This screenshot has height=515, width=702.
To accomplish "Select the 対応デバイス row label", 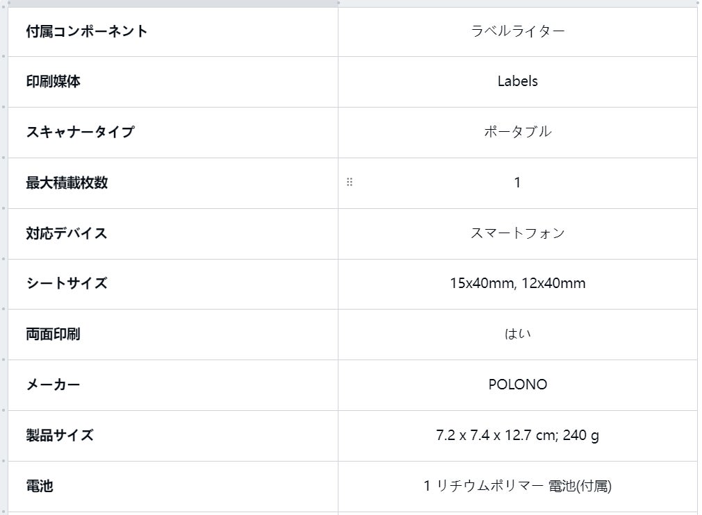I will (x=67, y=233).
